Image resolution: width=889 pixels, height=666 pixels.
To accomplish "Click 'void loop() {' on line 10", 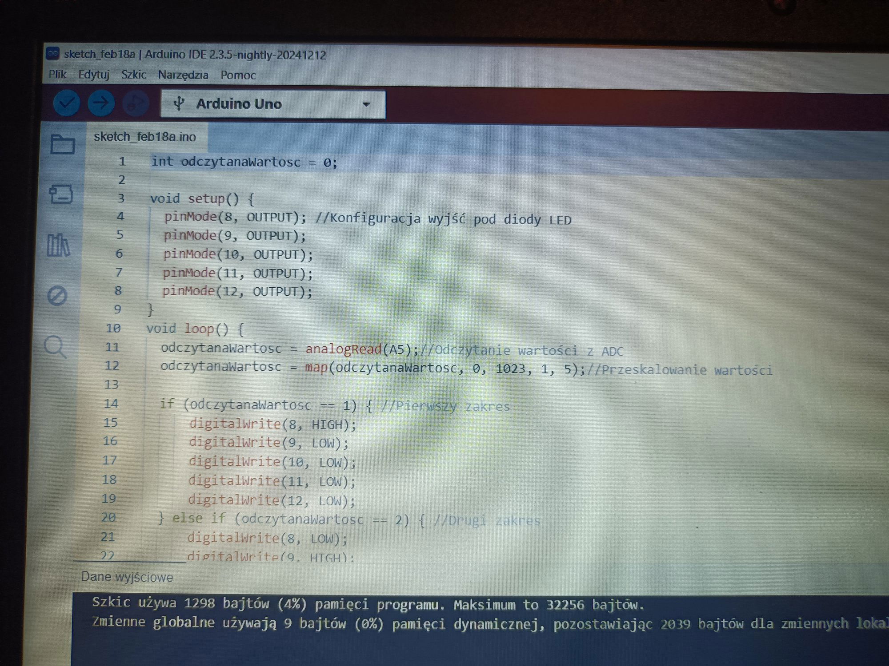I will point(195,329).
